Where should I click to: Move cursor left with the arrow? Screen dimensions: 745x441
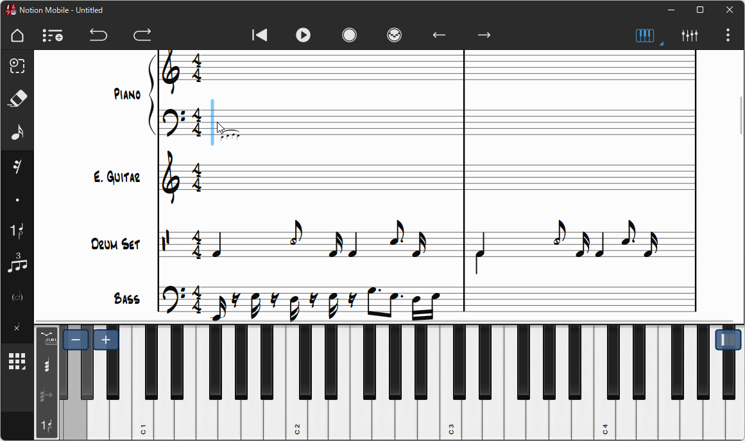[439, 35]
